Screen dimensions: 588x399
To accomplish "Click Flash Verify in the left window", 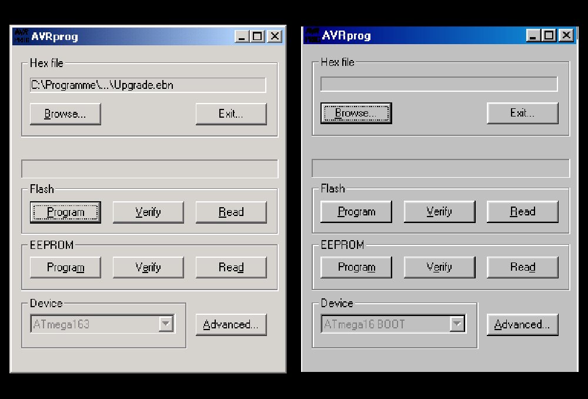I will click(x=148, y=212).
